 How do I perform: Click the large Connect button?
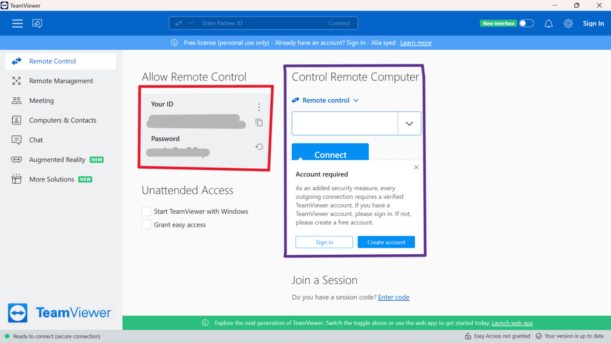point(330,153)
